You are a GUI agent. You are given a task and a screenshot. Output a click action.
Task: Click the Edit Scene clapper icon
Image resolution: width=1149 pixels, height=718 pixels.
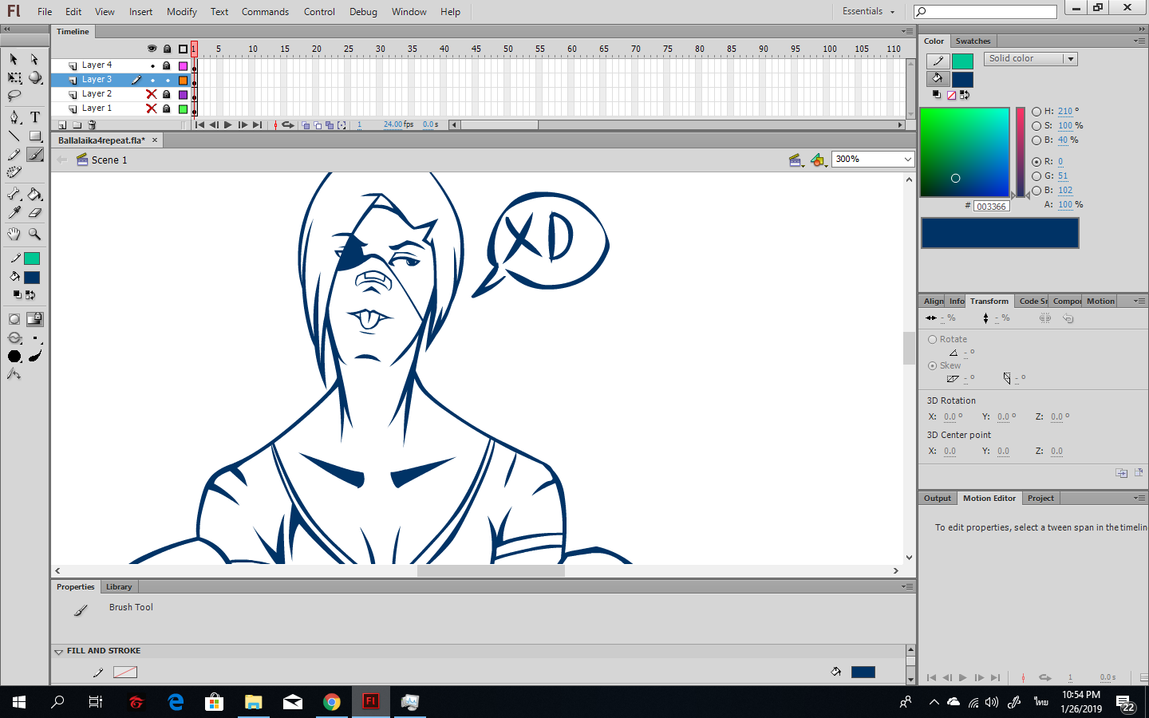coord(795,160)
